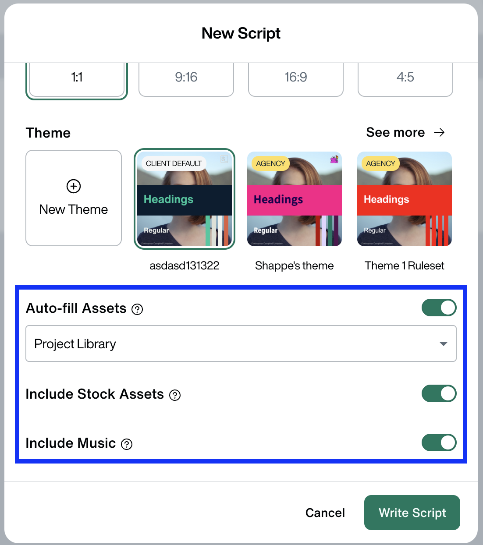Click the Auto-fill Assets help icon
The image size is (483, 545).
tap(137, 309)
